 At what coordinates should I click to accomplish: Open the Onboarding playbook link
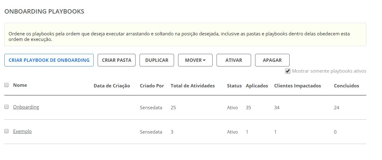click(26, 107)
